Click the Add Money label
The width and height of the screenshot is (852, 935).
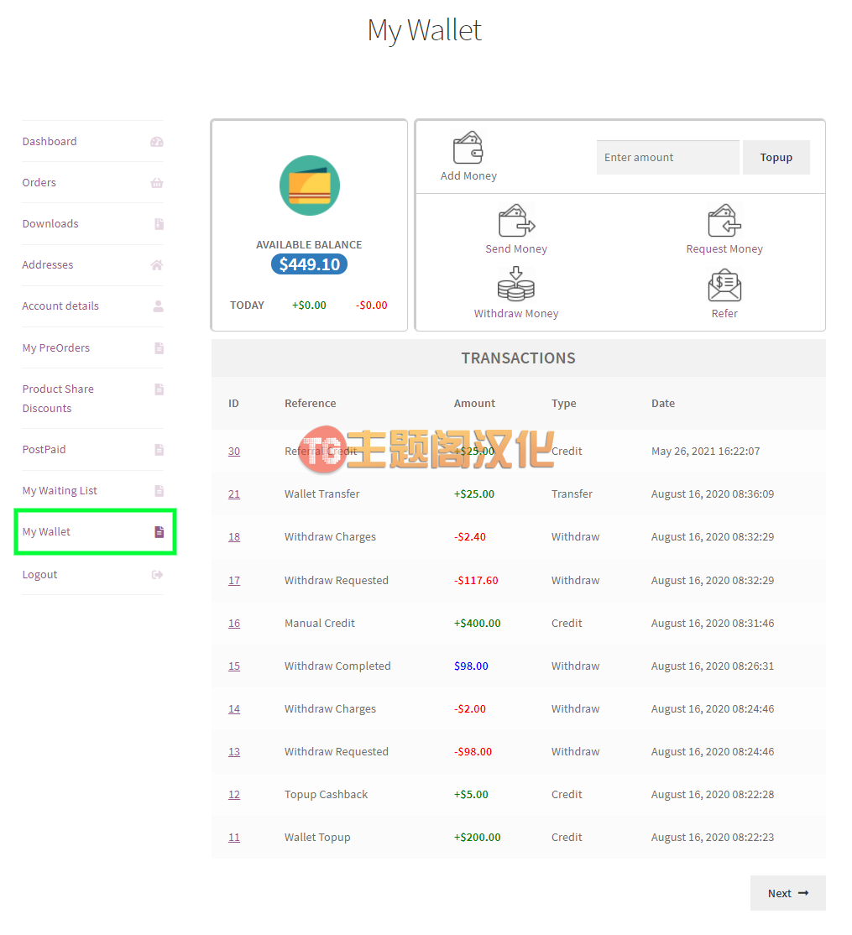(x=468, y=176)
